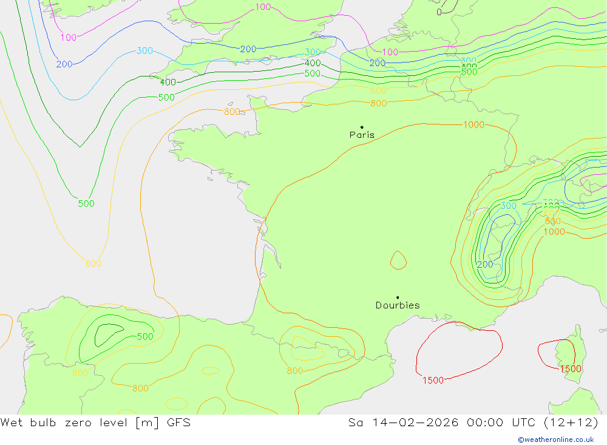Click the 600 label over Galicia coast
Viewport: 607px width, 445px height.
[80, 373]
